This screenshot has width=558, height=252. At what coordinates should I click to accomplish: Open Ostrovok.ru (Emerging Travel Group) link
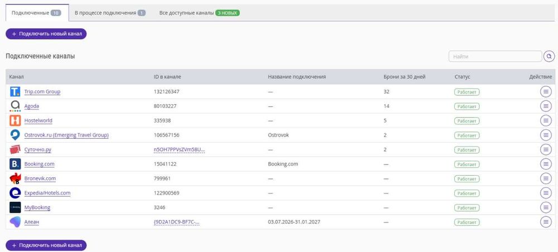[66, 135]
